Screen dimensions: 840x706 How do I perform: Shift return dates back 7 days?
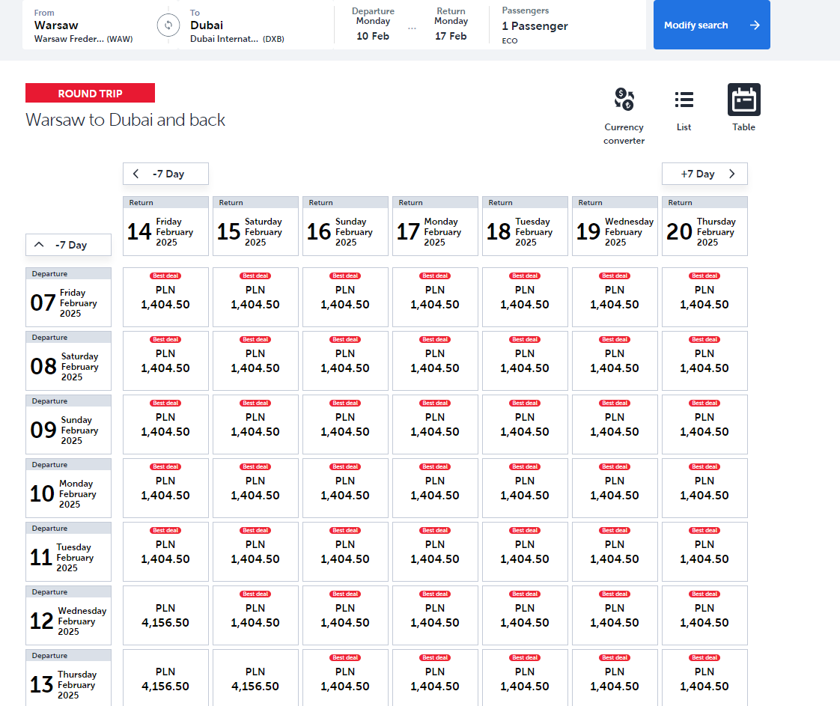tap(165, 174)
